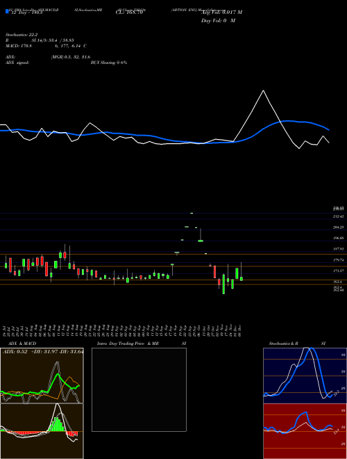Click the 'ADX signal:' label

(17, 63)
